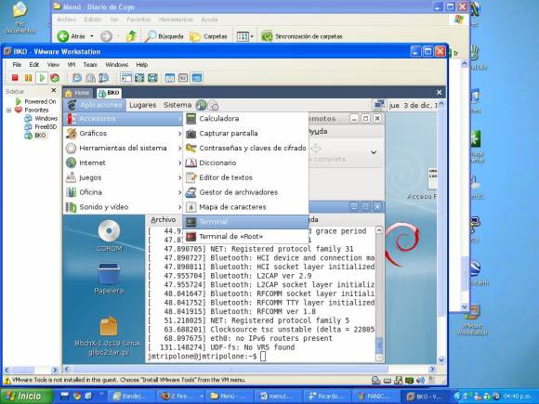The height and width of the screenshot is (404, 539).
Task: Open the VMware View menu
Action: tap(53, 65)
